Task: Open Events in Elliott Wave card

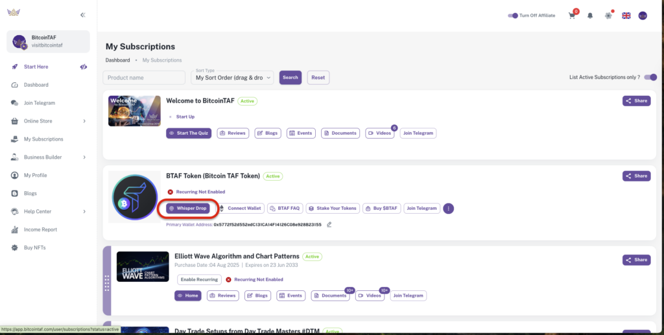Action: tap(291, 295)
